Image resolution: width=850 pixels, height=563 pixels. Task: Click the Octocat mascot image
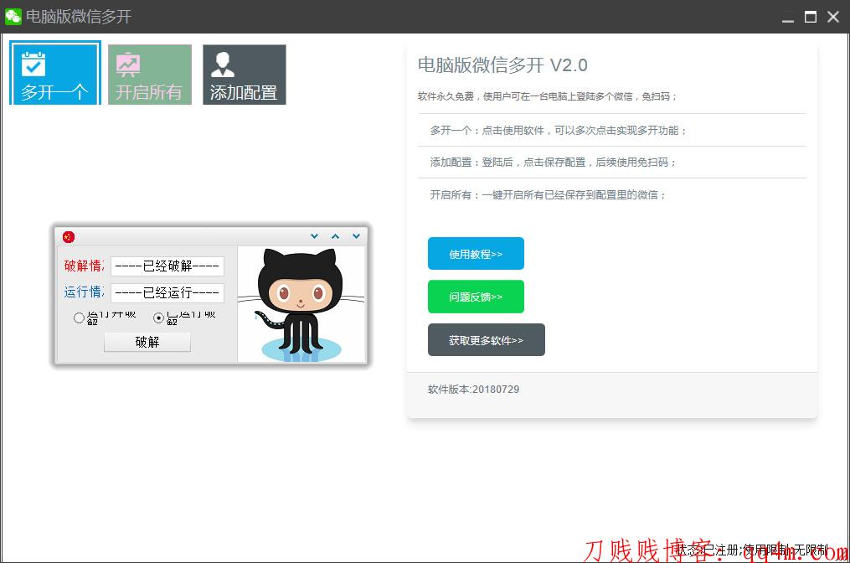click(x=301, y=304)
